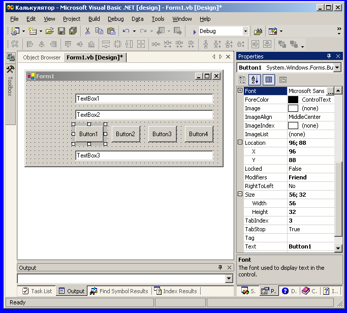Align selected controls by left edges
This screenshot has height=313, width=347.
pos(29,44)
